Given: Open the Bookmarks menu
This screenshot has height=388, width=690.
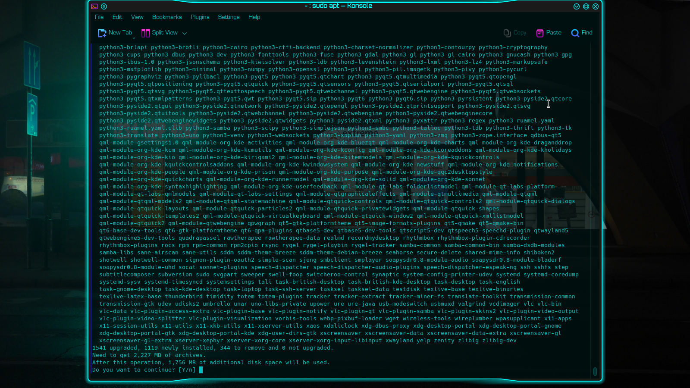Looking at the screenshot, I should [167, 17].
